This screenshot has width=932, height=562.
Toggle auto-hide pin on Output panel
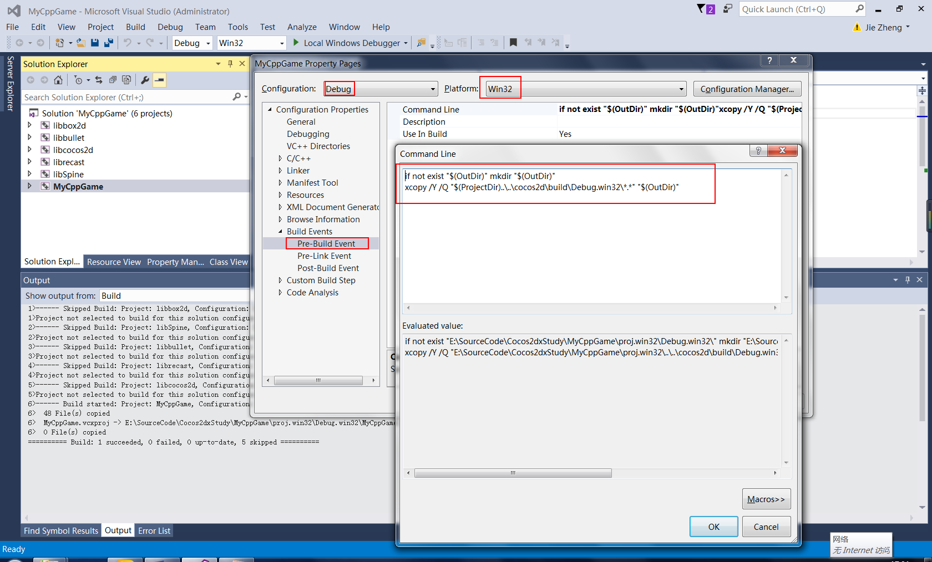point(908,280)
